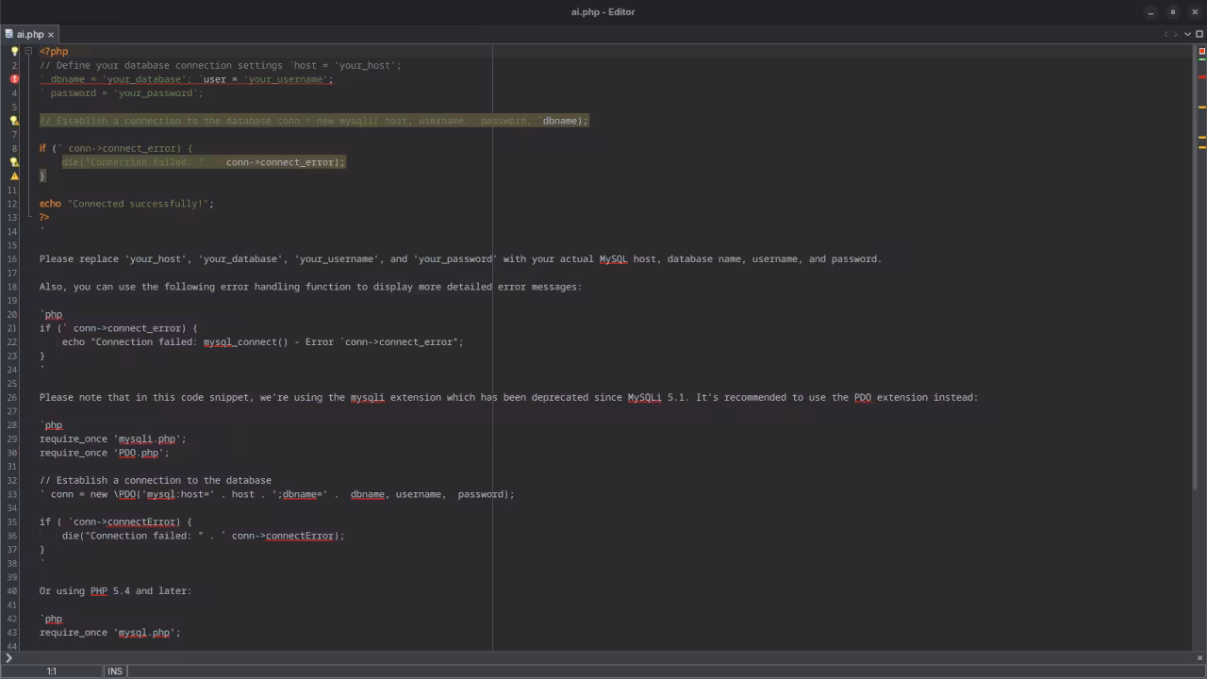Click the underlined 'MySQL' word on line 16
1207x679 pixels.
(613, 259)
